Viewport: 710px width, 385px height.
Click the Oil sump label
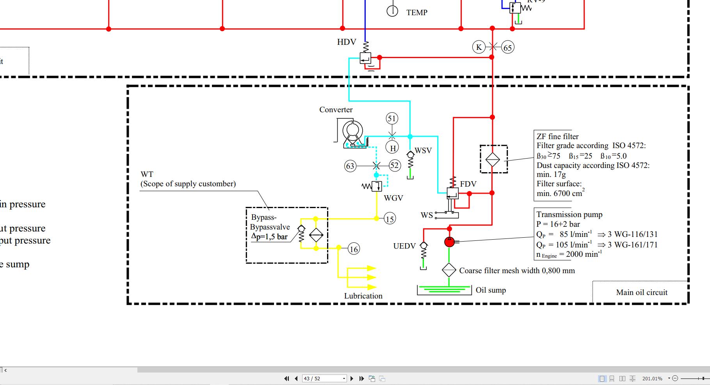point(491,290)
